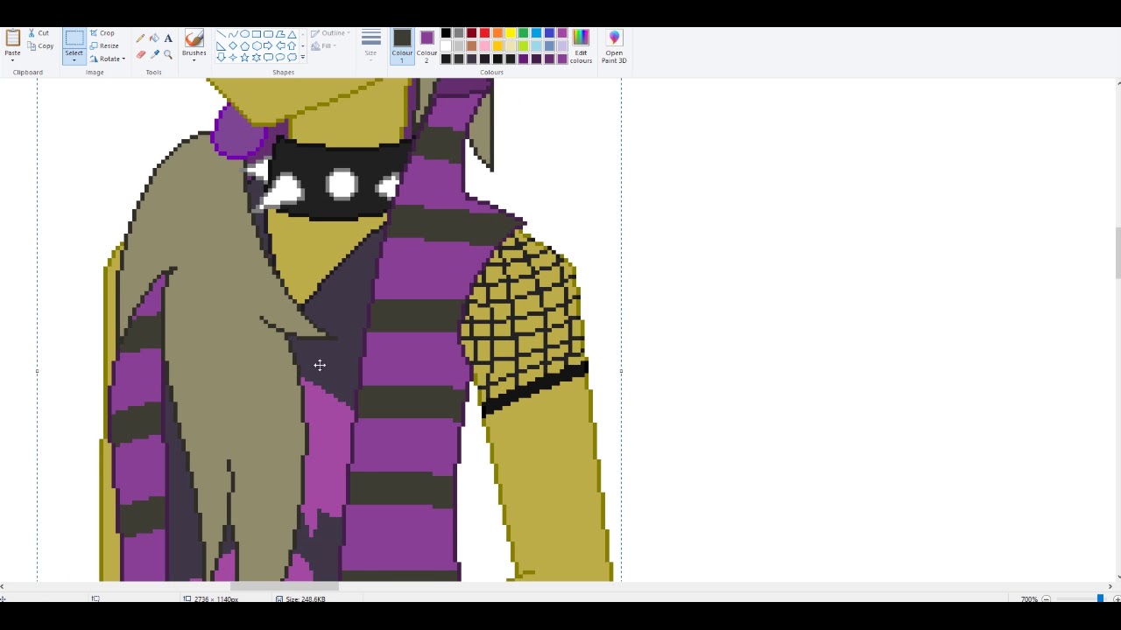Choose the Four-point star shape
This screenshot has height=630, width=1121.
[233, 57]
